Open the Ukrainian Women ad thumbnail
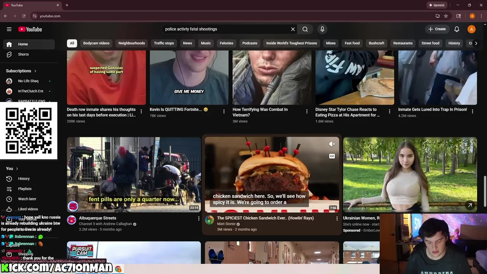The image size is (487, 274). coord(410,175)
